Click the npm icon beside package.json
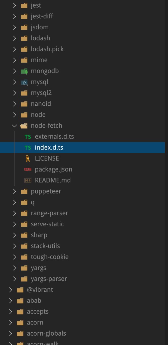Viewport: 168px width, 345px height. tap(28, 170)
